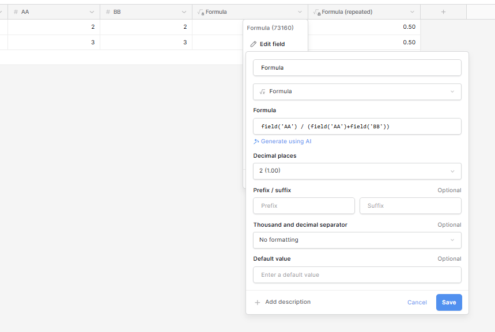The image size is (495, 332).
Task: Select second row 0.50 in Formula (repeated)
Action: tap(364, 42)
